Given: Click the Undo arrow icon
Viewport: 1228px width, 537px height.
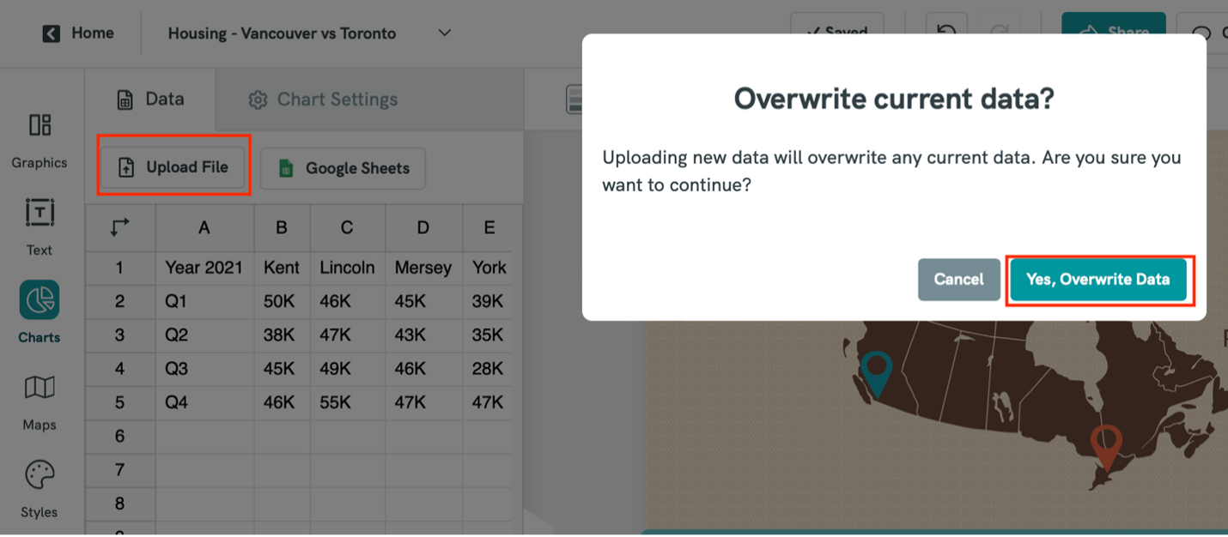Looking at the screenshot, I should tap(947, 30).
